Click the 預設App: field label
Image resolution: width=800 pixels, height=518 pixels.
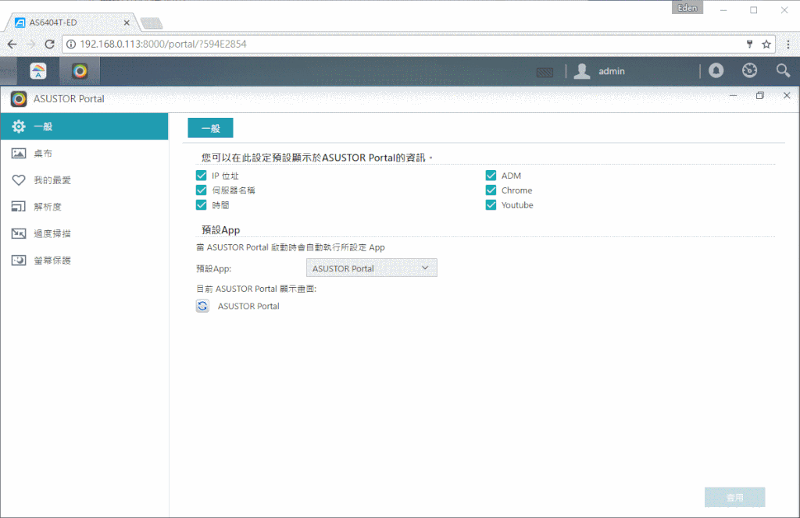pyautogui.click(x=214, y=268)
